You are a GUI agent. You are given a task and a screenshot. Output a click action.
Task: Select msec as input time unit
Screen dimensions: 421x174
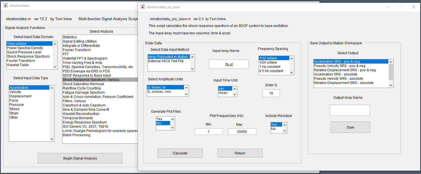point(223,93)
